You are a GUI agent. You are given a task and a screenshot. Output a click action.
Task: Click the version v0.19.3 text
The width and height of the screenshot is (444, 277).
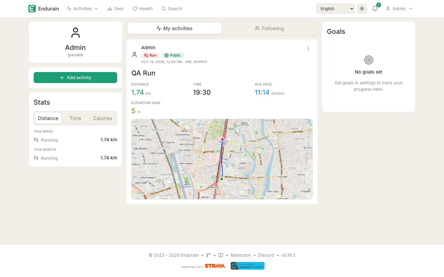click(288, 255)
